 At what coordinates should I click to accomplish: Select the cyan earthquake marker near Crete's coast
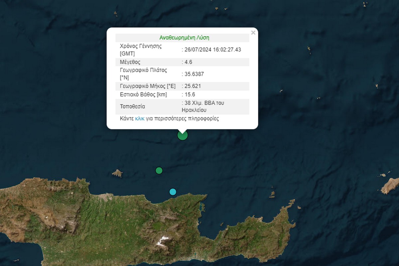[173, 192]
